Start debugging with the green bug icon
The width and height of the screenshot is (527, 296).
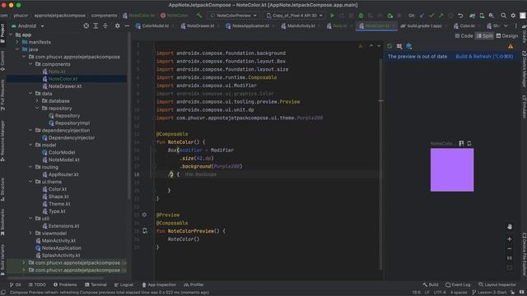[361, 16]
